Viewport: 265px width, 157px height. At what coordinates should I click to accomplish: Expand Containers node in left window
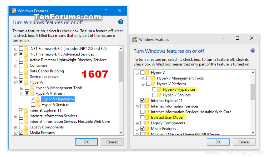(16, 66)
